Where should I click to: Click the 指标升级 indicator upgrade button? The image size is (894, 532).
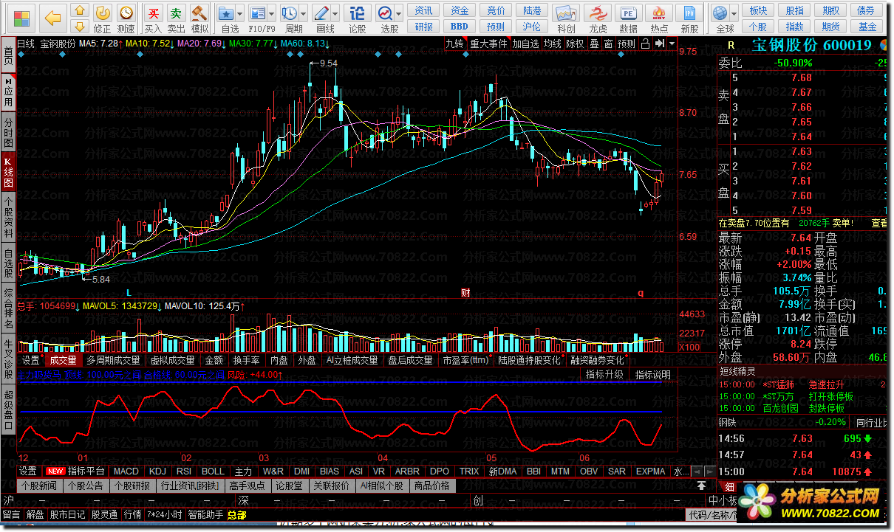point(604,375)
